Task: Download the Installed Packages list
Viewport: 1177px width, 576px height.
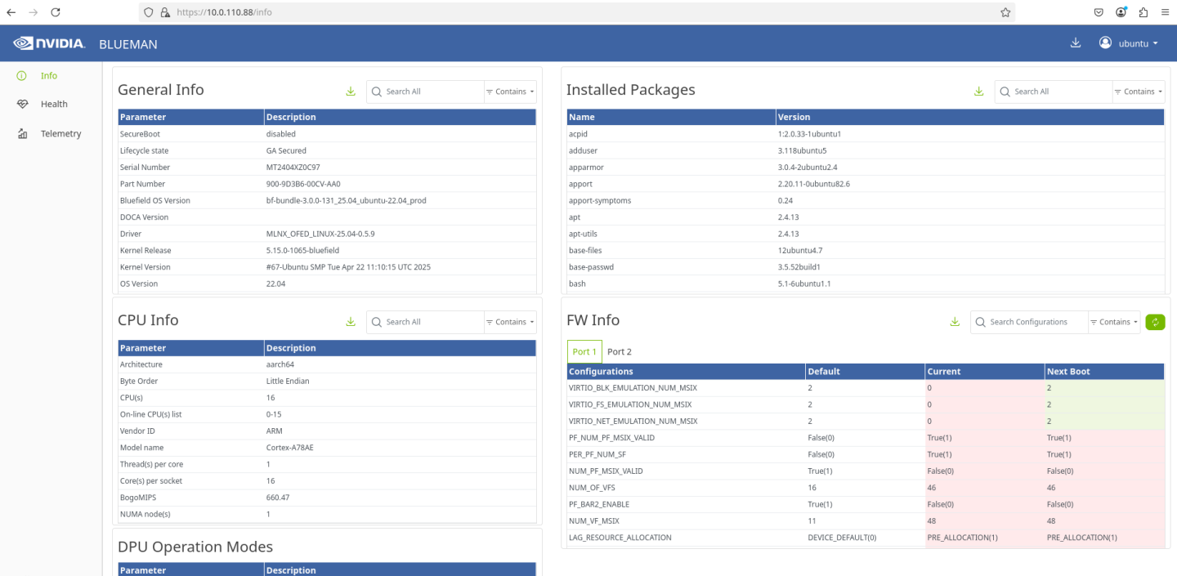Action: [978, 92]
